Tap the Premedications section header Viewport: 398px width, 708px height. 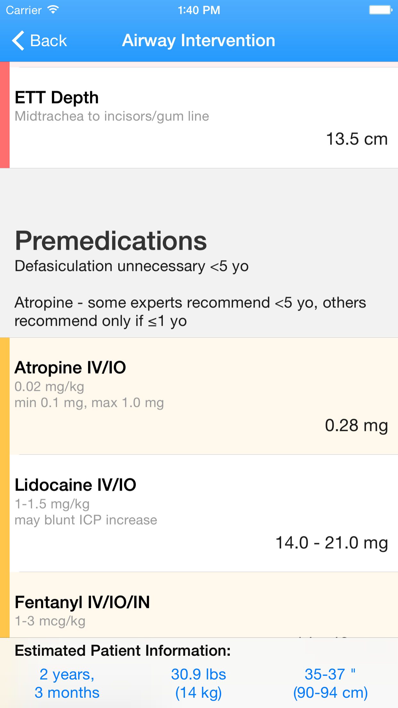pos(111,241)
